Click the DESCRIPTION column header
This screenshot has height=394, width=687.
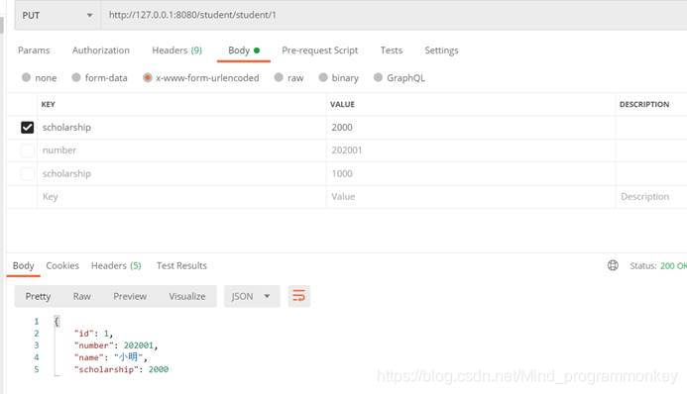coord(644,104)
